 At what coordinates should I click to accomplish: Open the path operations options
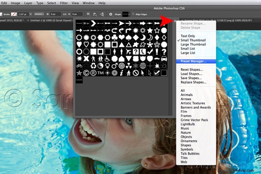(x=88, y=14)
